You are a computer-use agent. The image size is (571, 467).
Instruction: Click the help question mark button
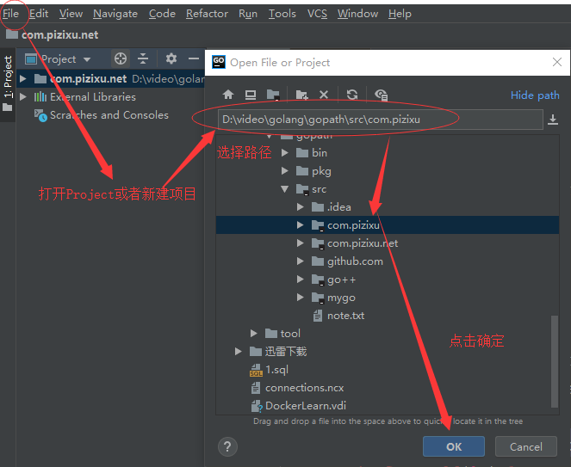227,446
